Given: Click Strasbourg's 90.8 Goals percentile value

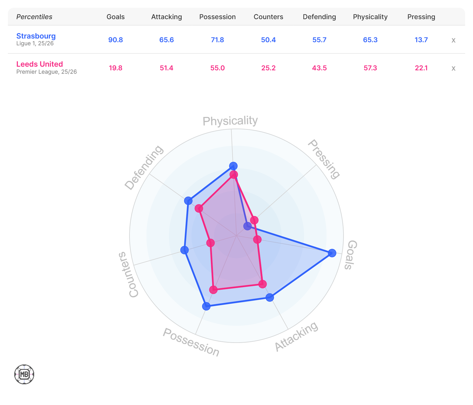Looking at the screenshot, I should (116, 40).
